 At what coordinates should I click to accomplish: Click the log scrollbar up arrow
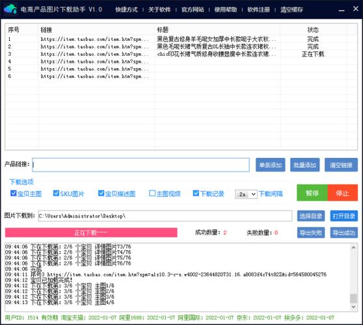353,248
